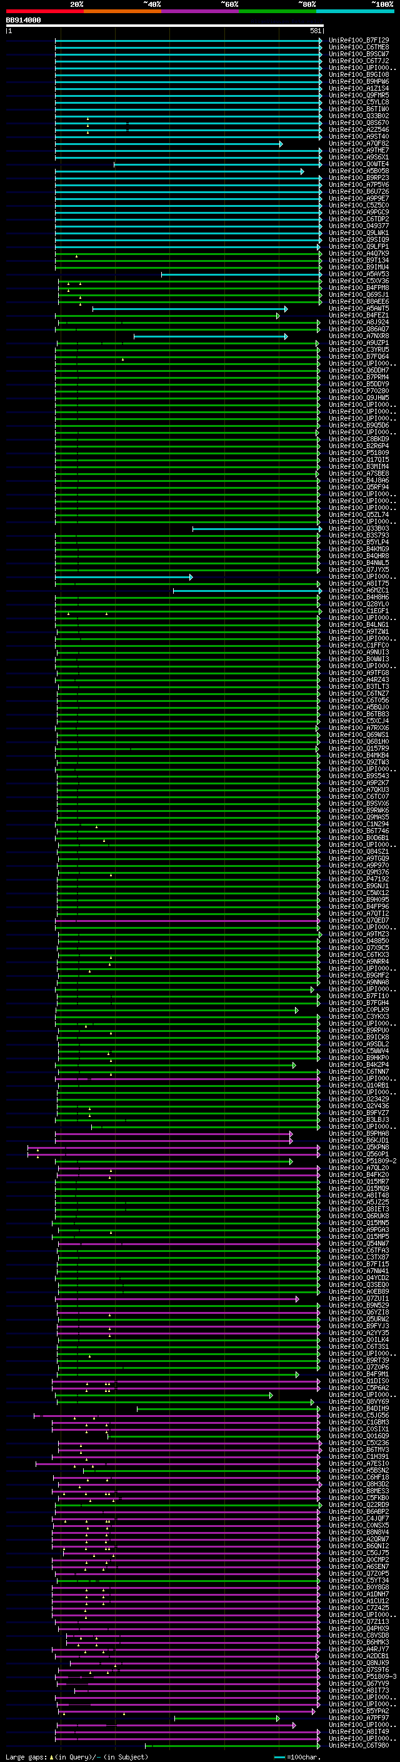Select hit UniRef100_A8IT49
The height and width of the screenshot is (1762, 400).
[359, 1732]
